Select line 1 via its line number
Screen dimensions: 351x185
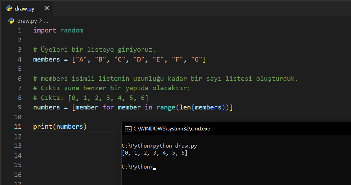pos(20,30)
